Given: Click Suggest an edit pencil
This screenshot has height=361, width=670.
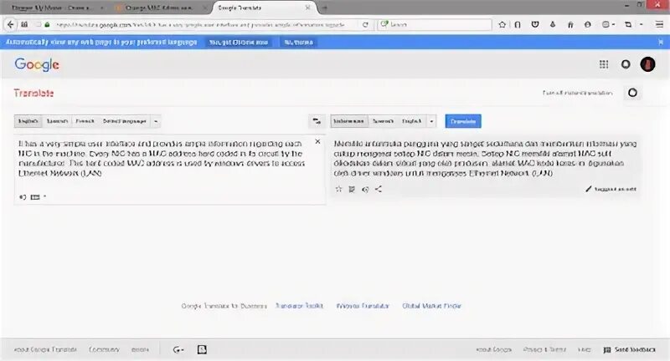Looking at the screenshot, I should [x=611, y=189].
